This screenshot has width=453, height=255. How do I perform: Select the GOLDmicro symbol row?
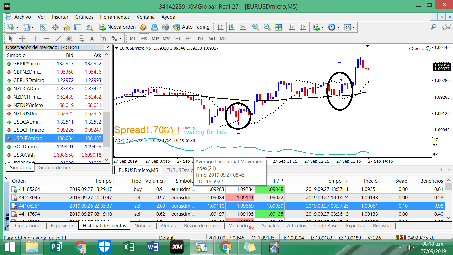[54, 146]
